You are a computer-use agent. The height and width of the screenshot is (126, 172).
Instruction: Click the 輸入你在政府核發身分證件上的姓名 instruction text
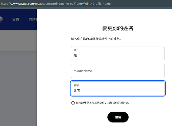[96, 39]
